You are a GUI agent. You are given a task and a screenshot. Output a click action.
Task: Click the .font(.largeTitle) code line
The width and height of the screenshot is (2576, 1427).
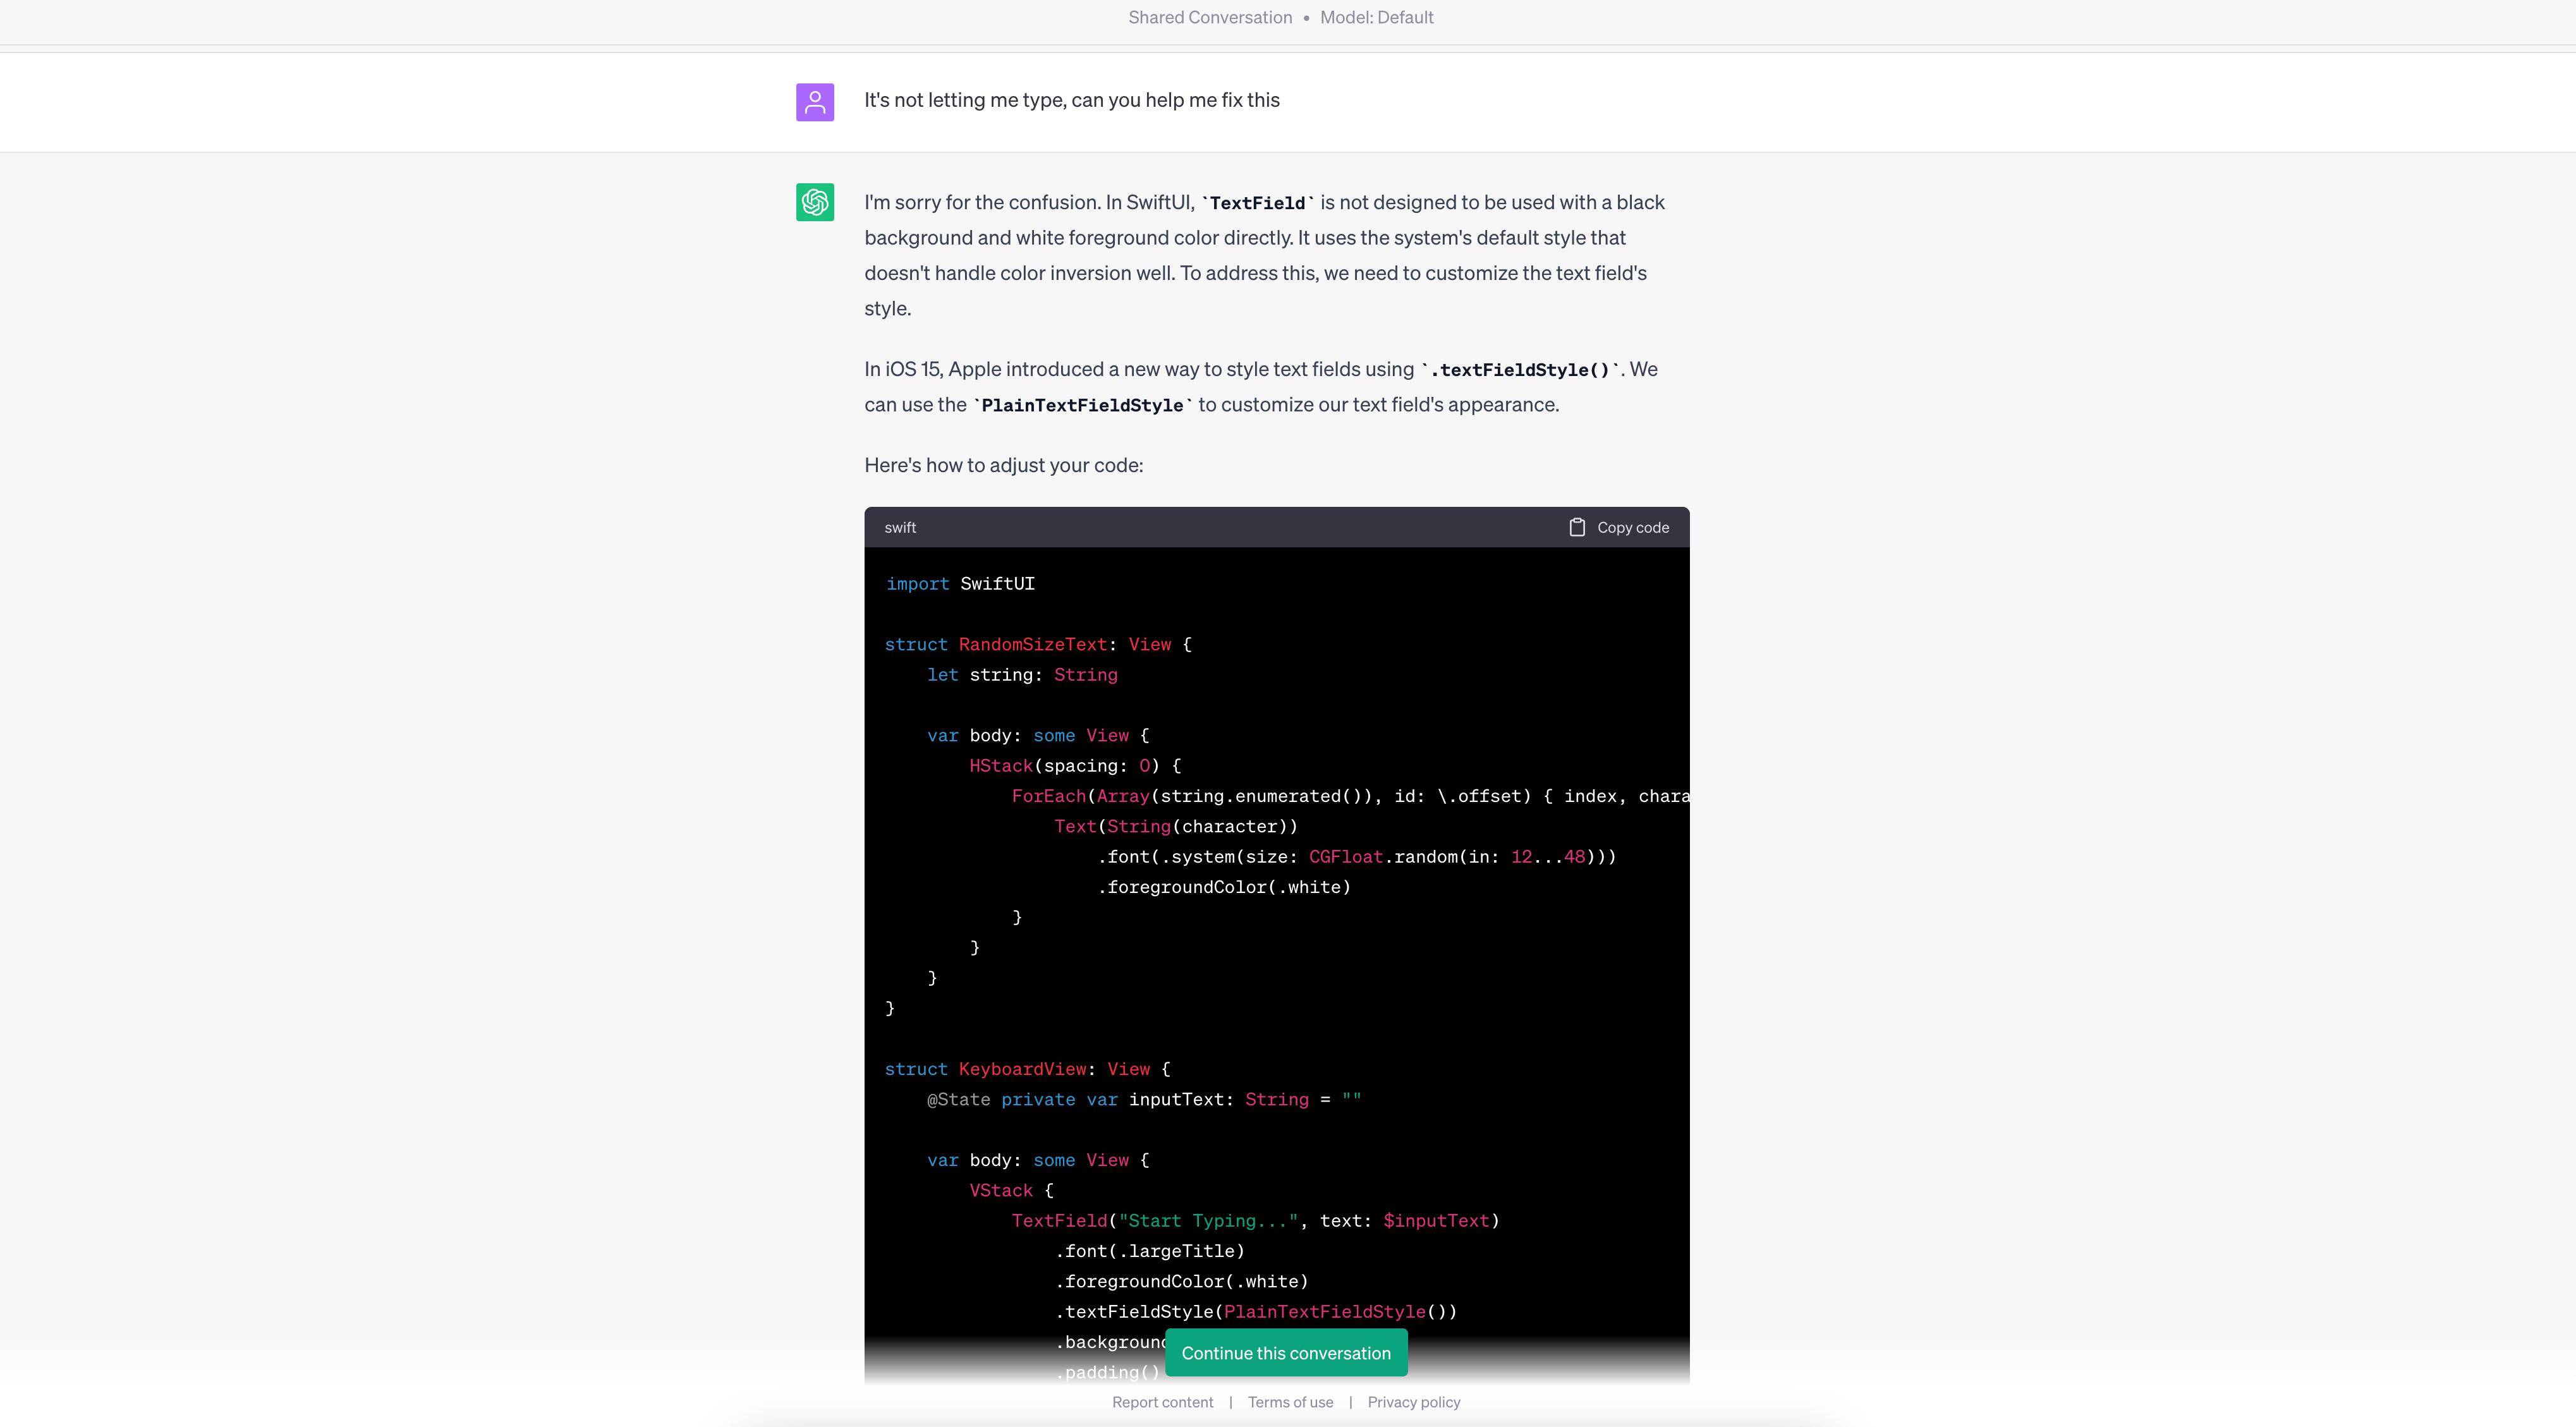[x=1150, y=1251]
